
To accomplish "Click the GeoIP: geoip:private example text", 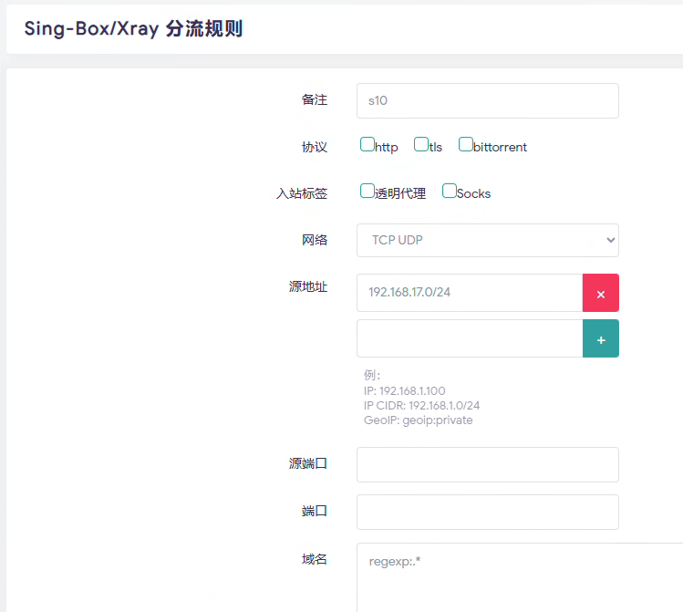I will (x=418, y=420).
